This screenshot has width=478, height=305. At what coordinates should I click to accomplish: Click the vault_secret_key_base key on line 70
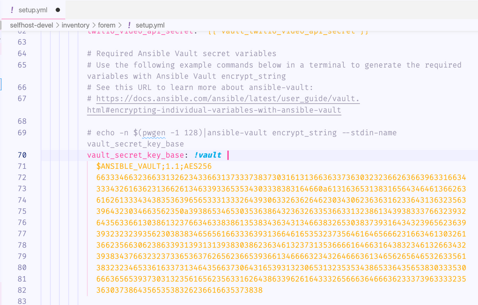coord(135,155)
